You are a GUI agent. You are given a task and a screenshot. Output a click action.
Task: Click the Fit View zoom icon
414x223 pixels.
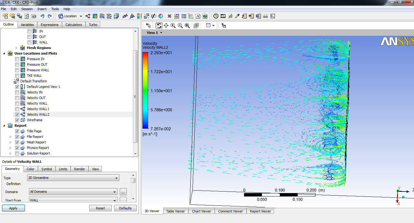[x=187, y=26]
